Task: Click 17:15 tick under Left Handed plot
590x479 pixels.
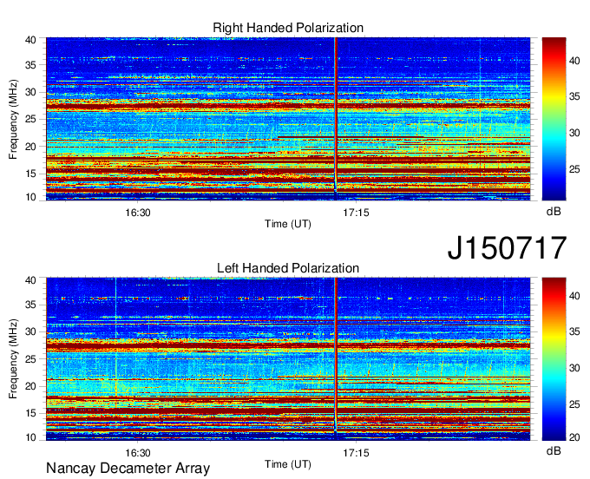Action: [356, 453]
